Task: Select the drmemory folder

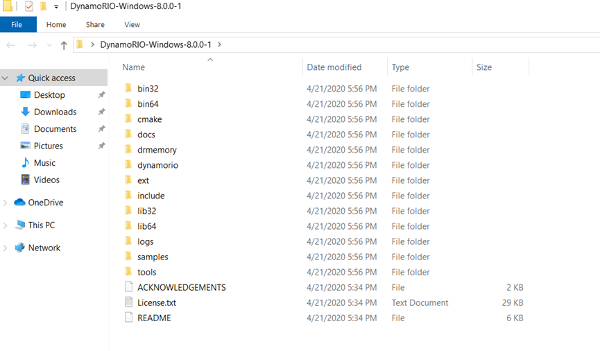Action: 157,150
